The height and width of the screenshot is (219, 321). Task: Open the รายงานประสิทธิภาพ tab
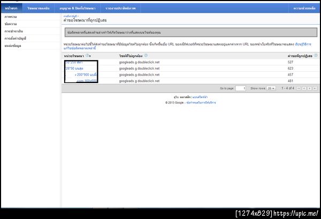pos(120,8)
